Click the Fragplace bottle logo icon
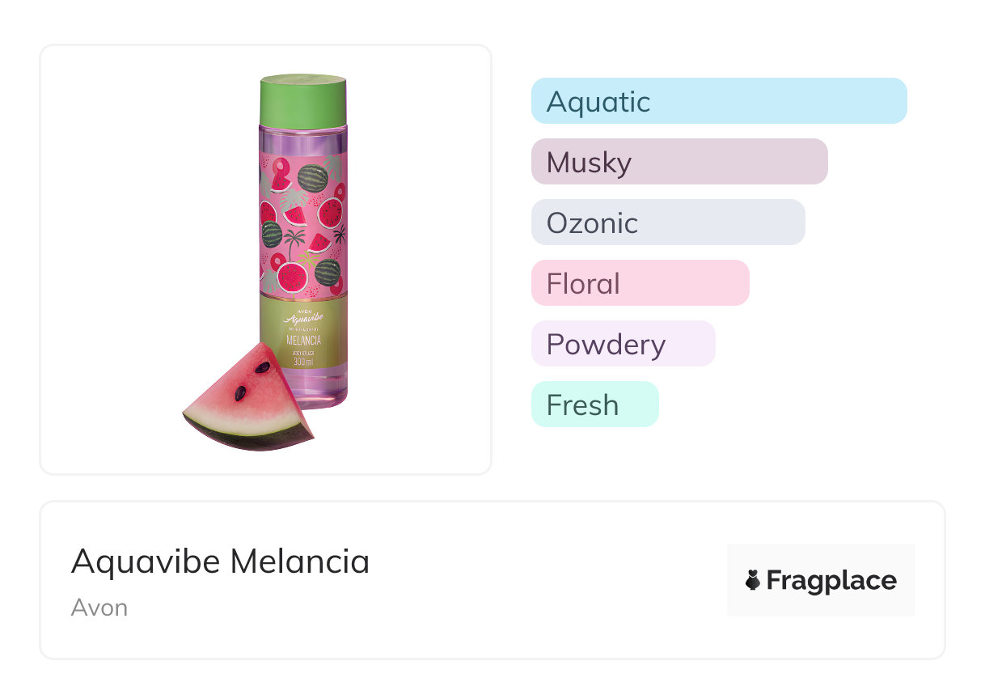Screen dimensions: 985x699 [753, 580]
